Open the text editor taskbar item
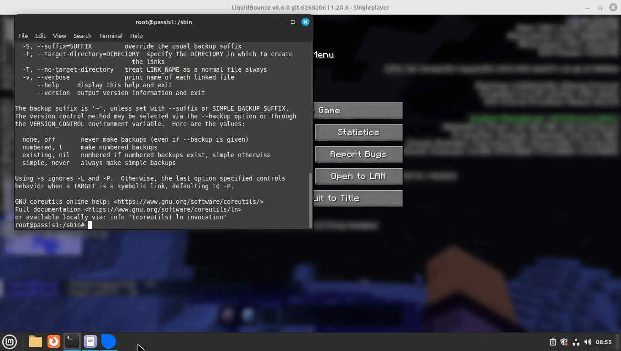Viewport: 621px width, 351px height. click(90, 341)
